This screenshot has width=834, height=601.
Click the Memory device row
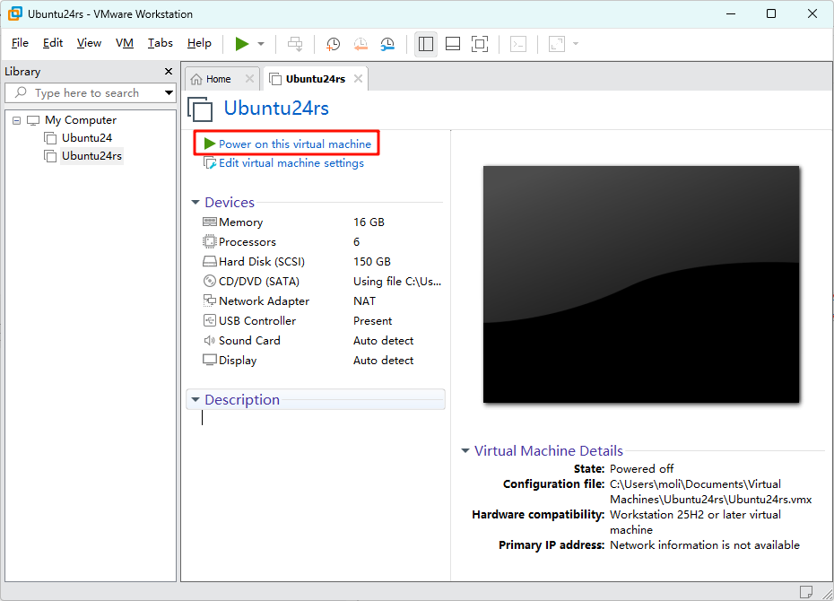[322, 222]
